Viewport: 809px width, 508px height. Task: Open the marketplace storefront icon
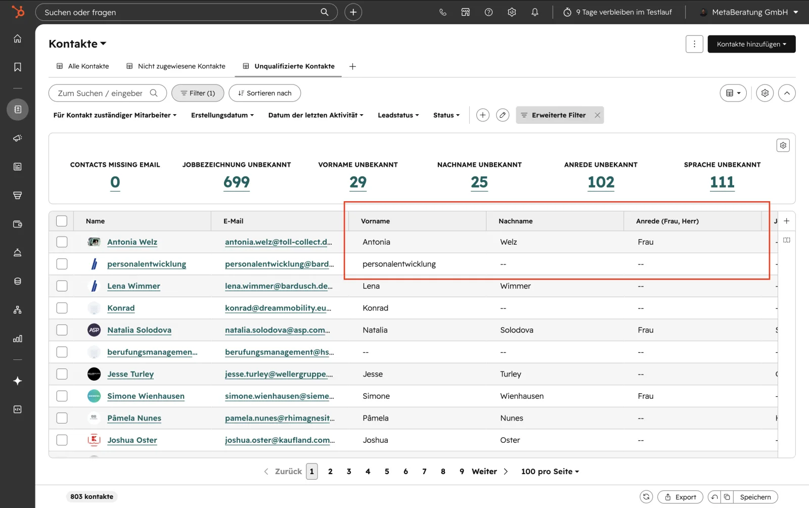pyautogui.click(x=466, y=12)
